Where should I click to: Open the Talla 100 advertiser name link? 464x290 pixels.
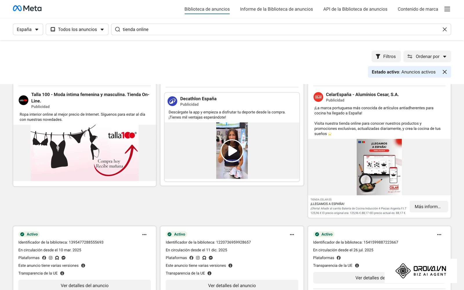tap(90, 98)
